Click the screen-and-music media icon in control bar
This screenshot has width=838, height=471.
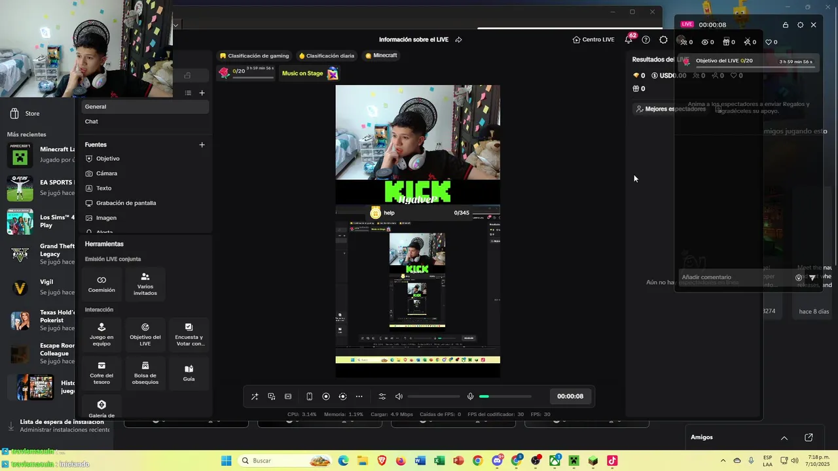pos(272,396)
